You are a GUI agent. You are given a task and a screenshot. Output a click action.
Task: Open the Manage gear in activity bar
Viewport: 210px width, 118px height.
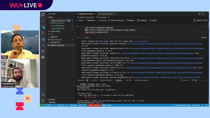pyautogui.click(x=43, y=101)
